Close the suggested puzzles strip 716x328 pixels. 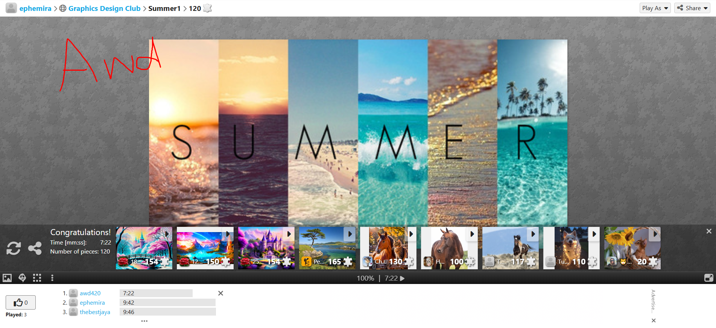(x=709, y=231)
